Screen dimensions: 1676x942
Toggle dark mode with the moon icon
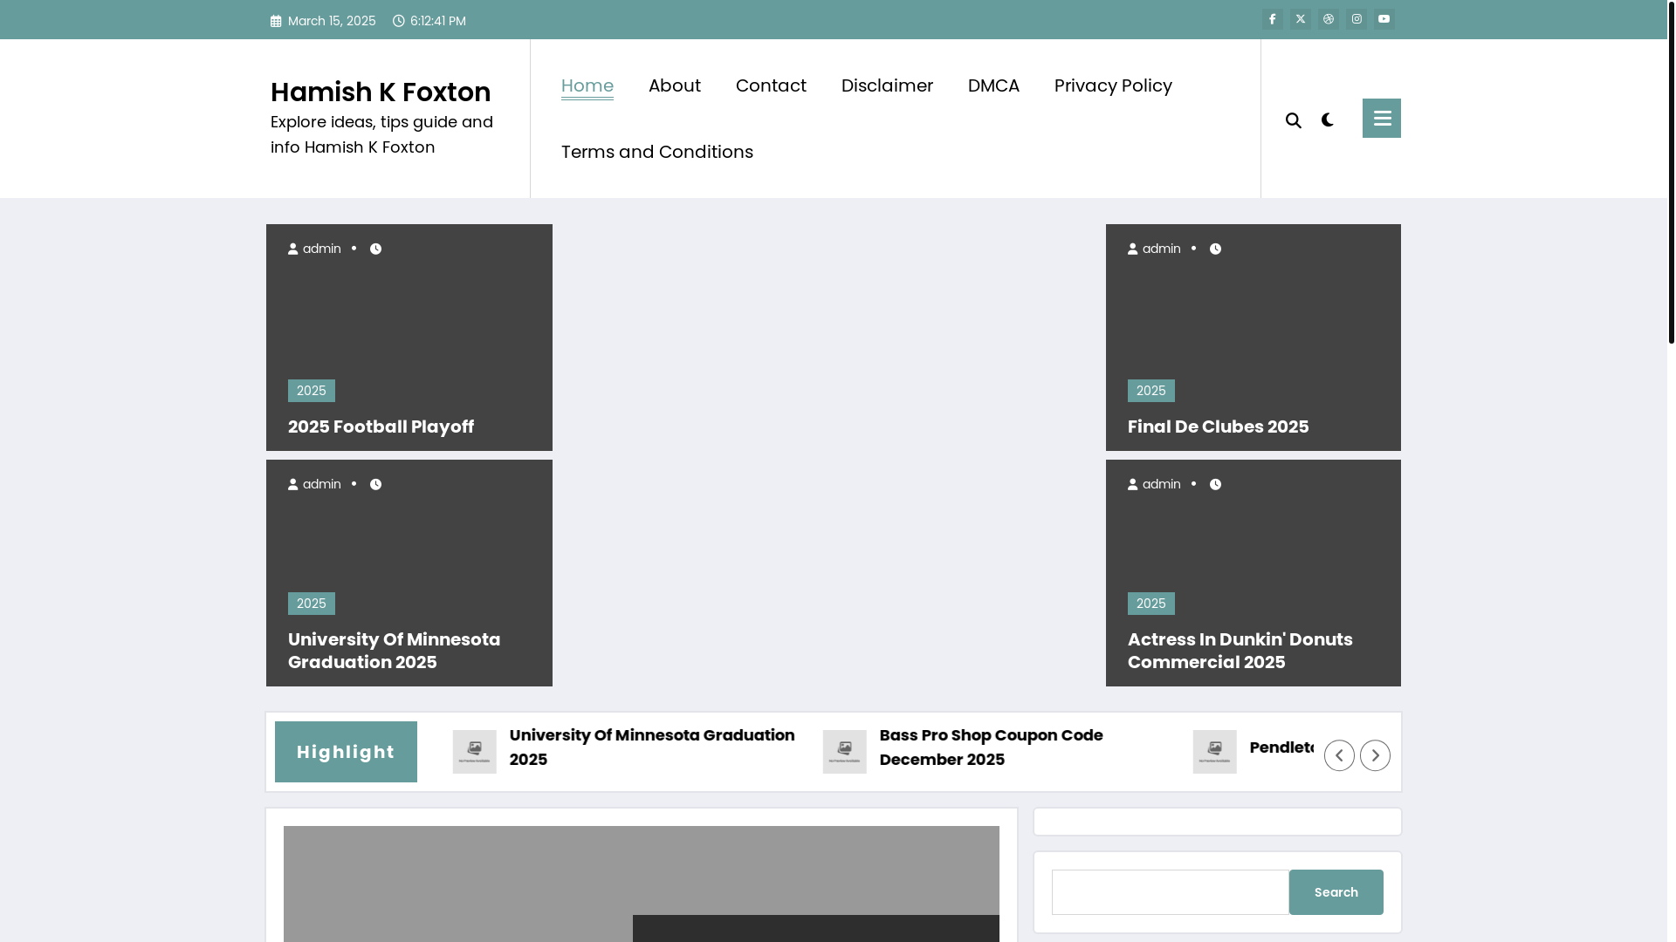click(x=1328, y=120)
